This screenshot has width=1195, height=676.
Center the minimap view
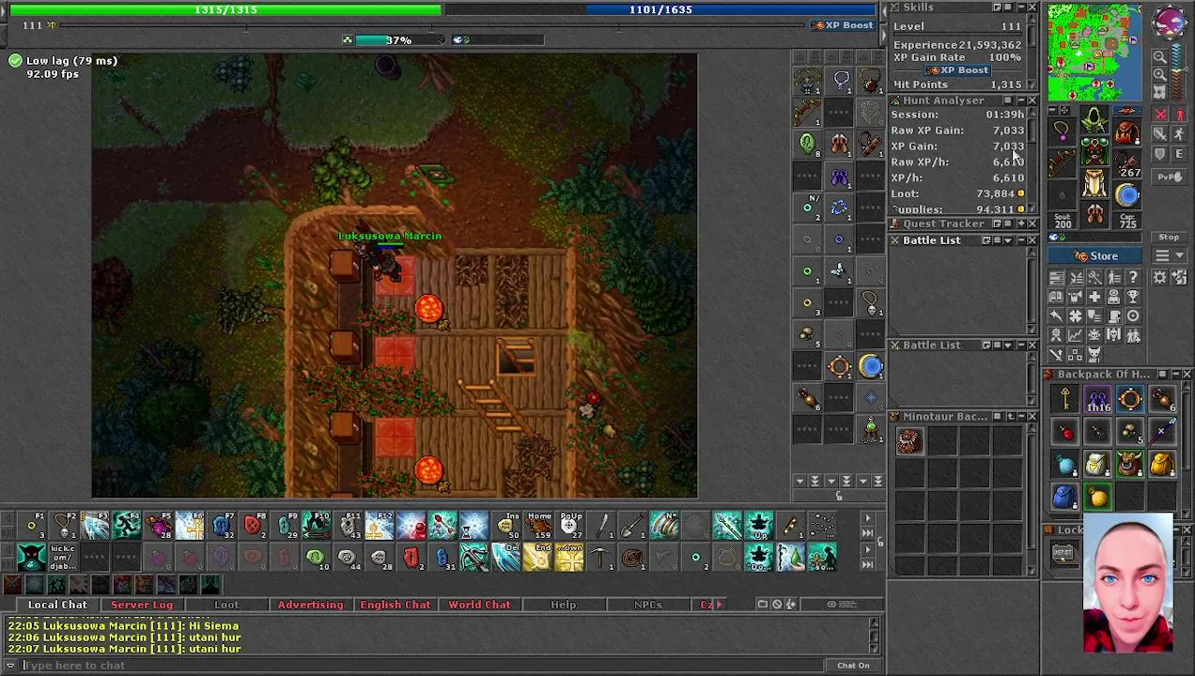pyautogui.click(x=1159, y=92)
